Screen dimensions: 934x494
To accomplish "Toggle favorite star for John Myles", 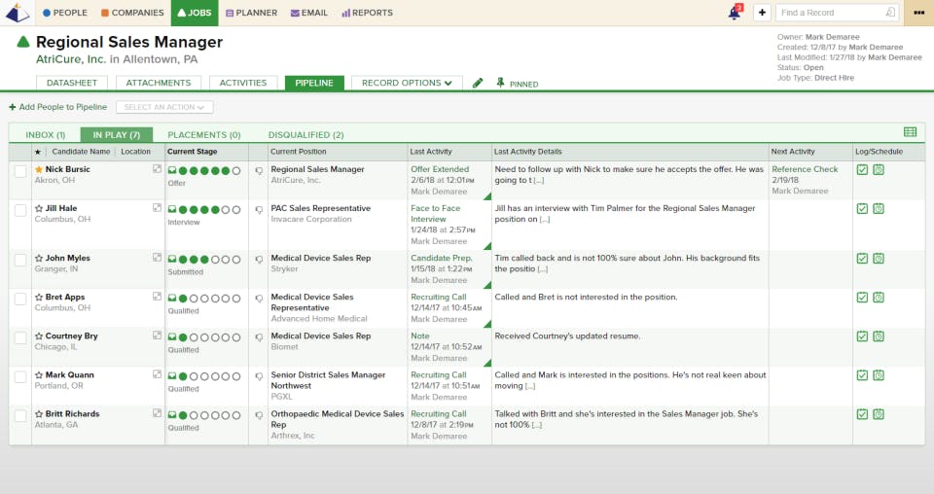I will pos(39,259).
